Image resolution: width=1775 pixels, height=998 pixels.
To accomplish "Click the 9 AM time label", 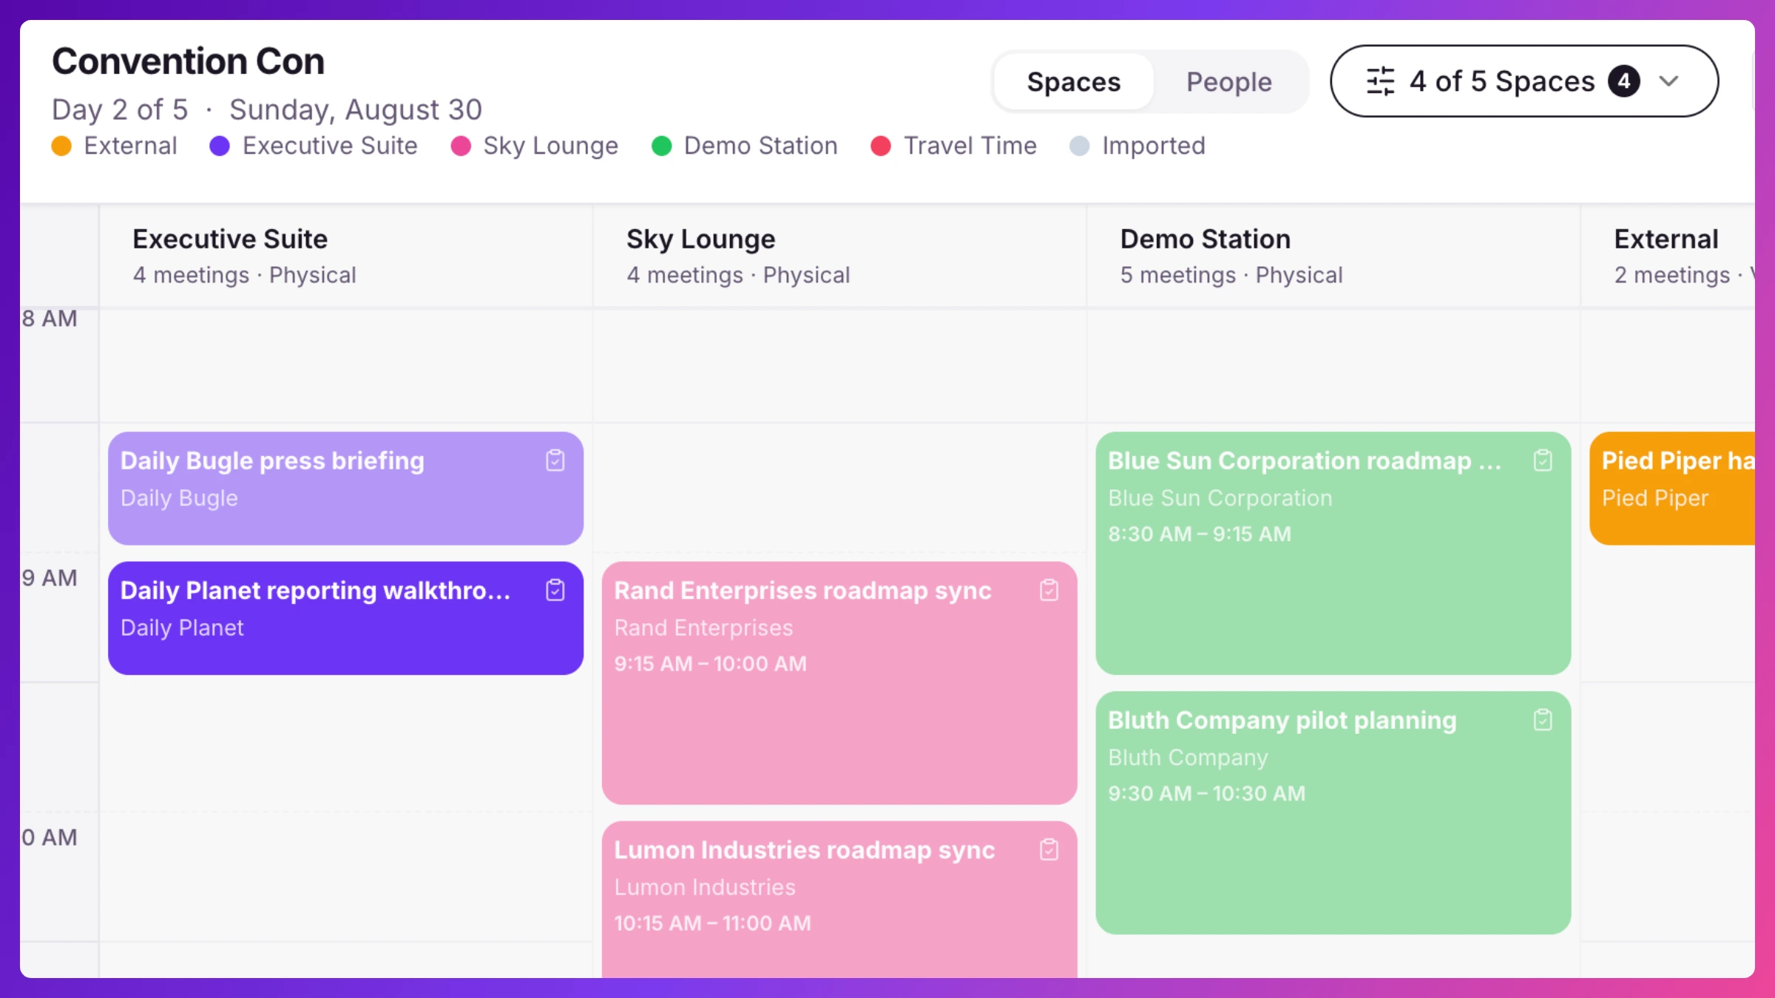I will pos(49,578).
